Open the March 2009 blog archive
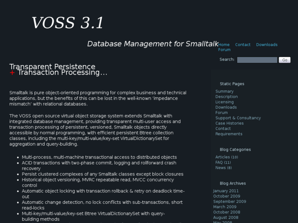 pos(225,207)
